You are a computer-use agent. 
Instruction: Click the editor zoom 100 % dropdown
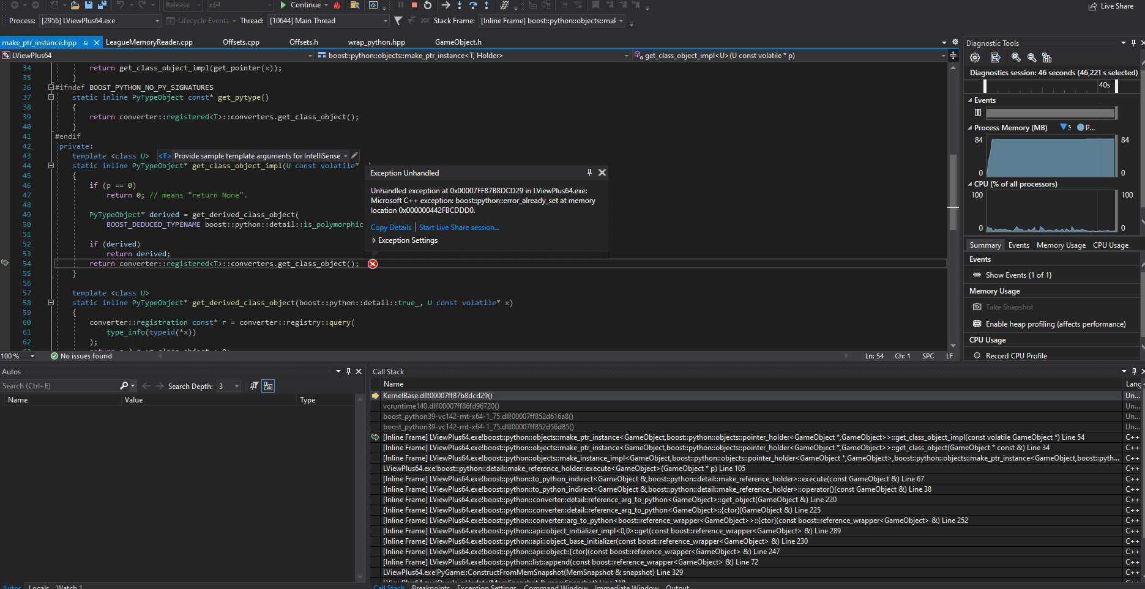(18, 356)
